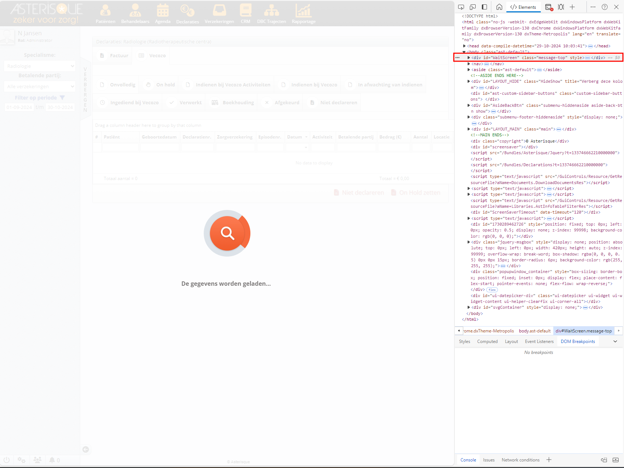Click the On Hold zetten button
The height and width of the screenshot is (468, 624).
(416, 192)
